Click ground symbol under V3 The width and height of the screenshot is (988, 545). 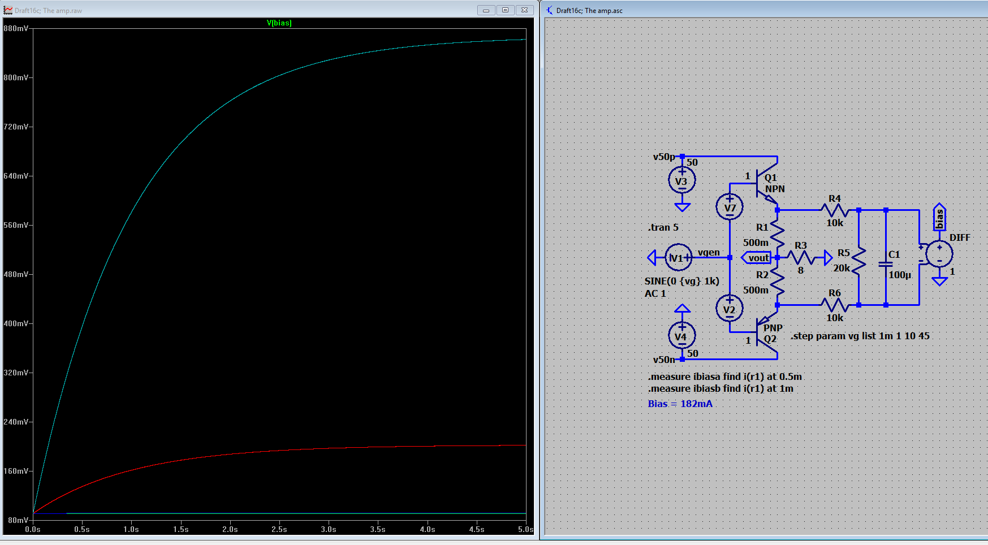[682, 207]
